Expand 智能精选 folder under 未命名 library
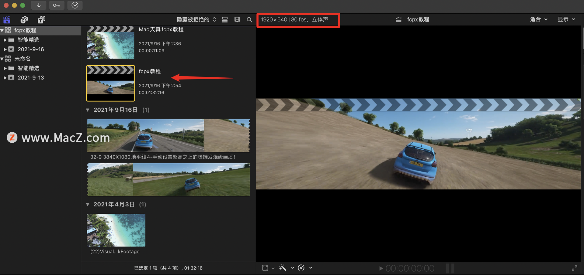584x275 pixels. point(5,68)
